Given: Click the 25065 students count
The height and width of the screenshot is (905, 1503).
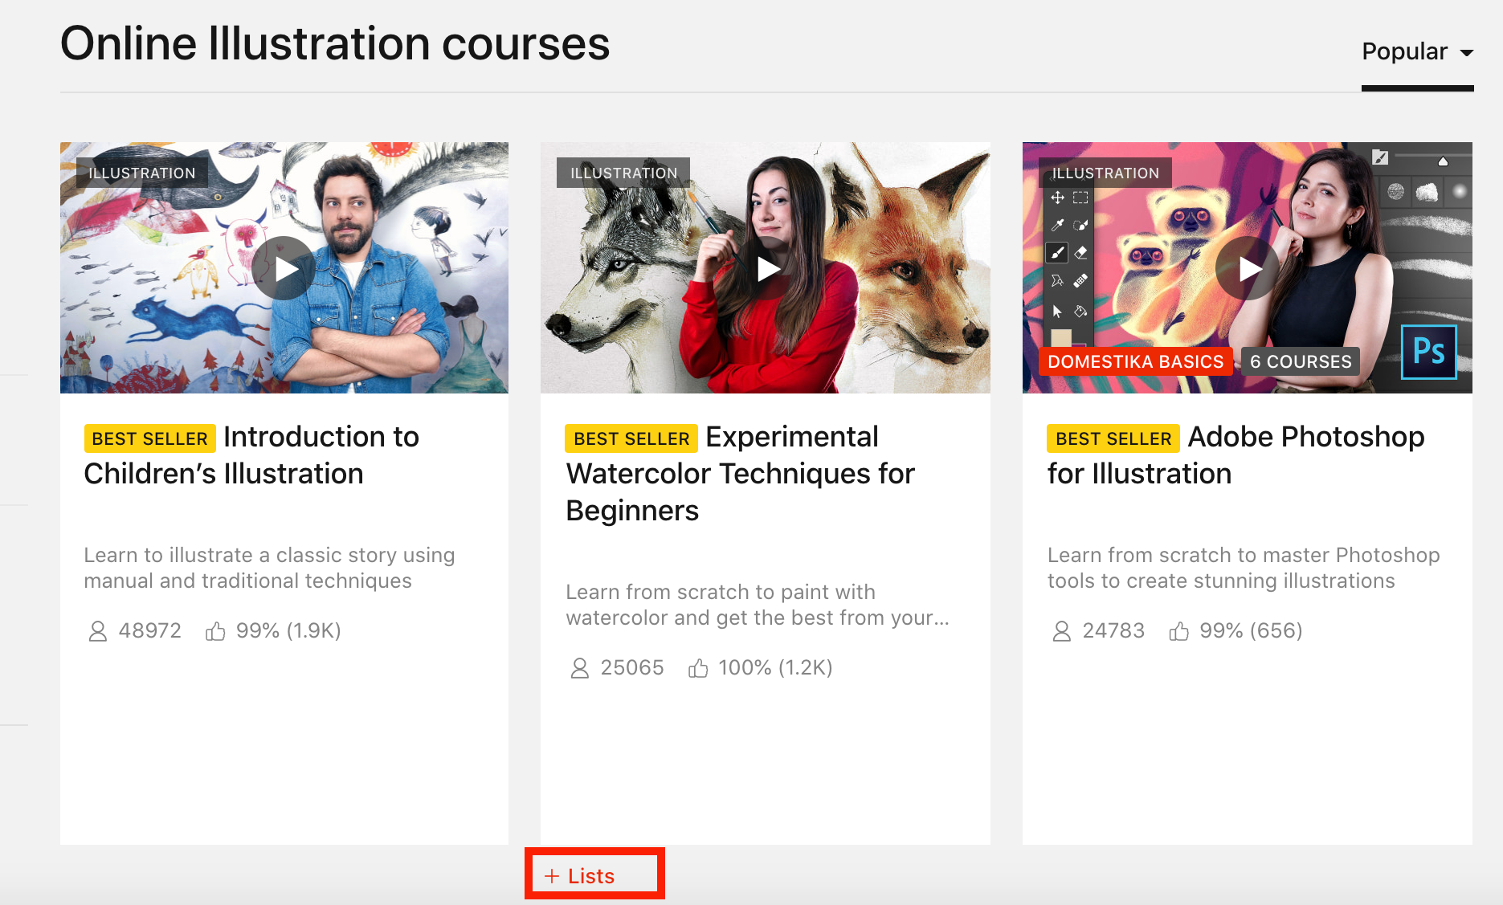Looking at the screenshot, I should (632, 667).
